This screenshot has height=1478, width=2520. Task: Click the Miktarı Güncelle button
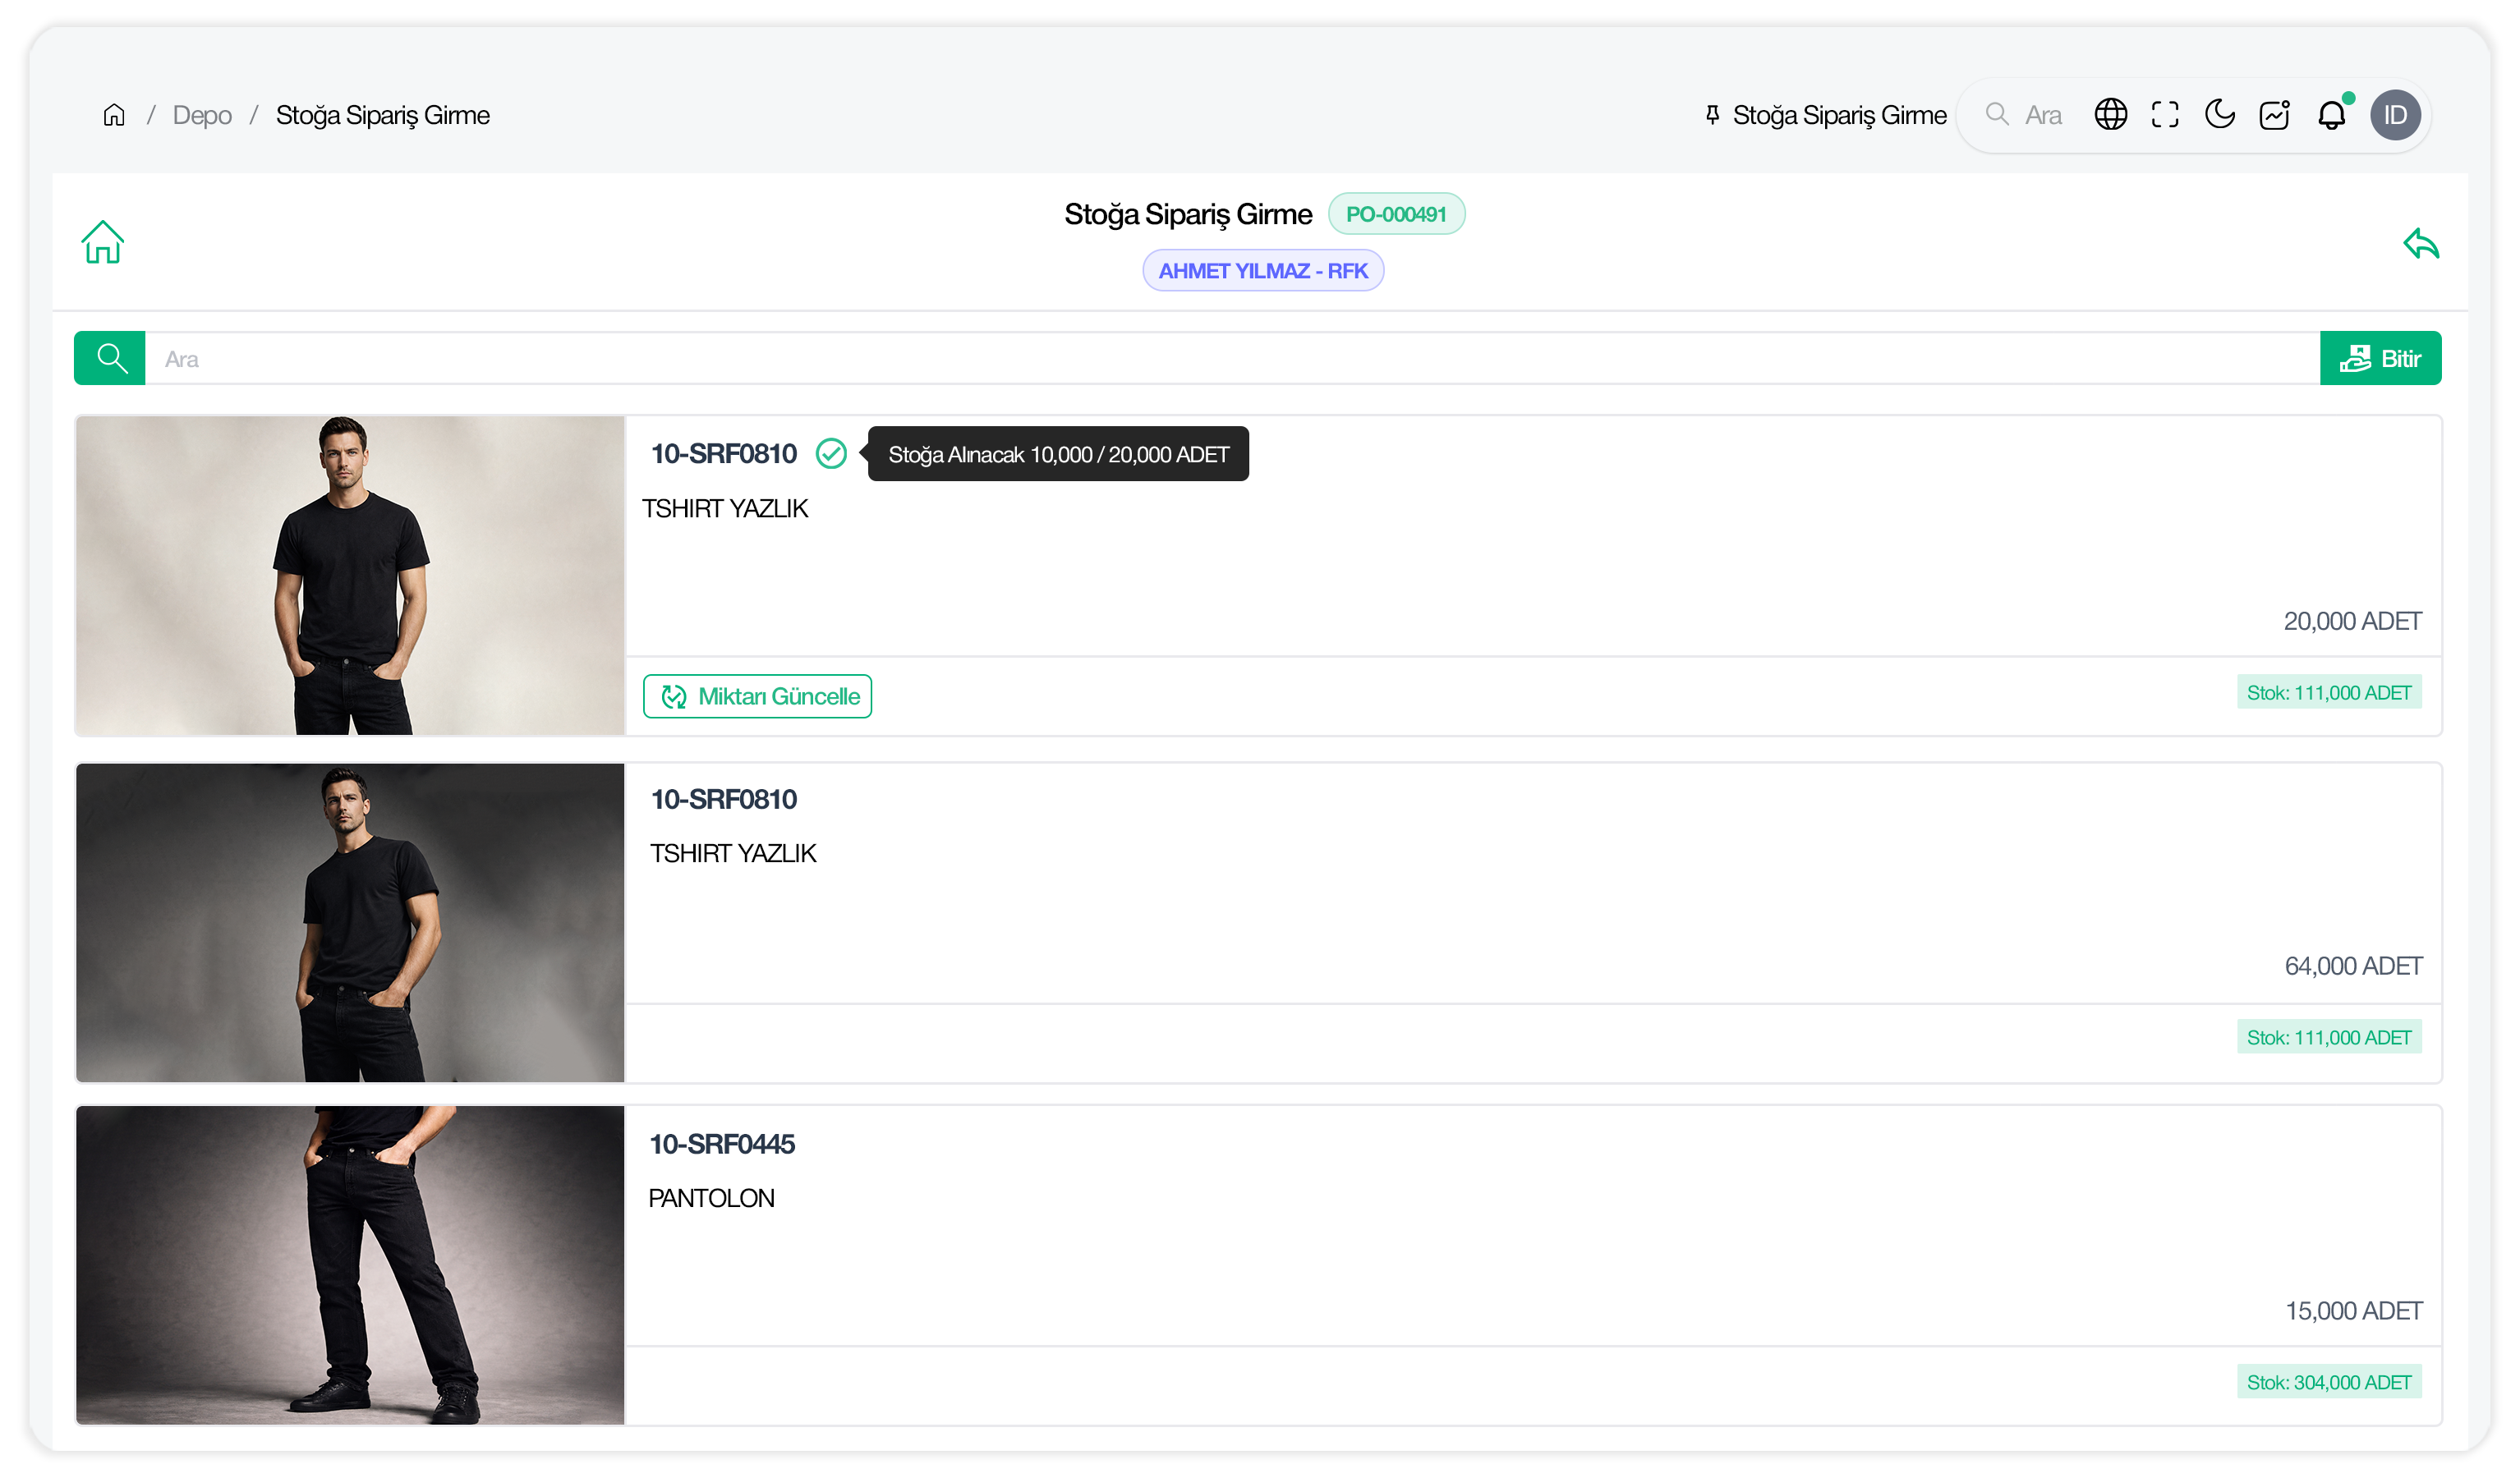pos(757,696)
